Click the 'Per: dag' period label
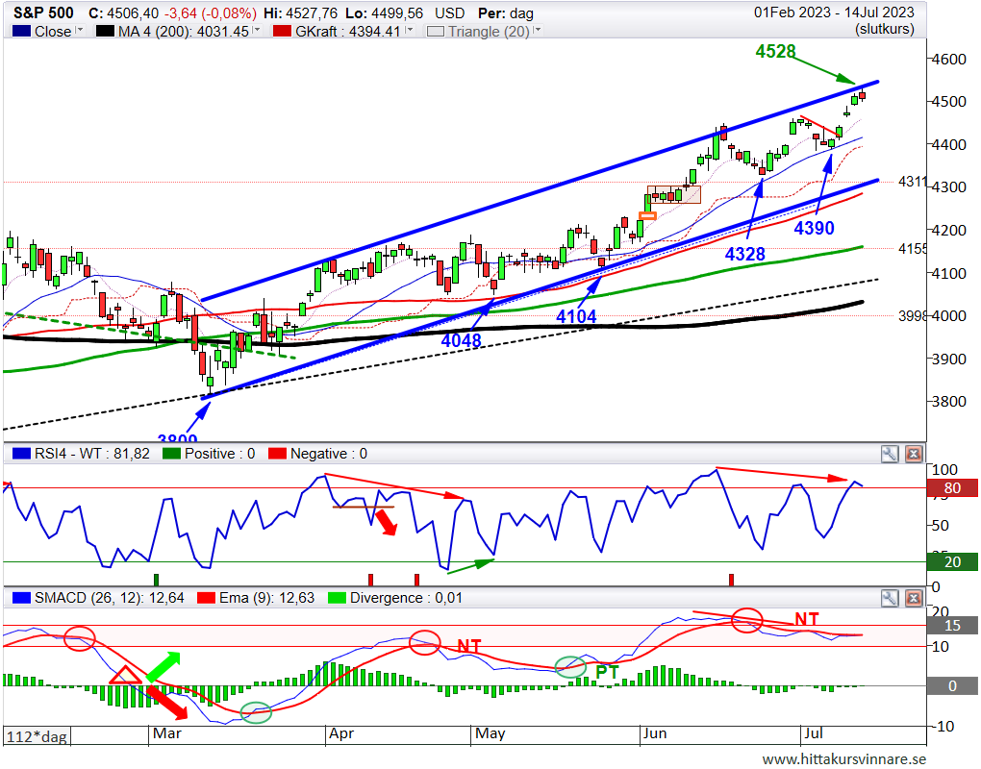The width and height of the screenshot is (981, 769). 506,13
